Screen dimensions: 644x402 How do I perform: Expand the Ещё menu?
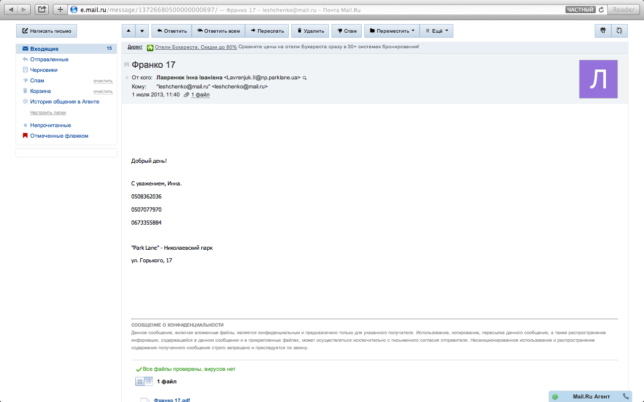pos(436,31)
